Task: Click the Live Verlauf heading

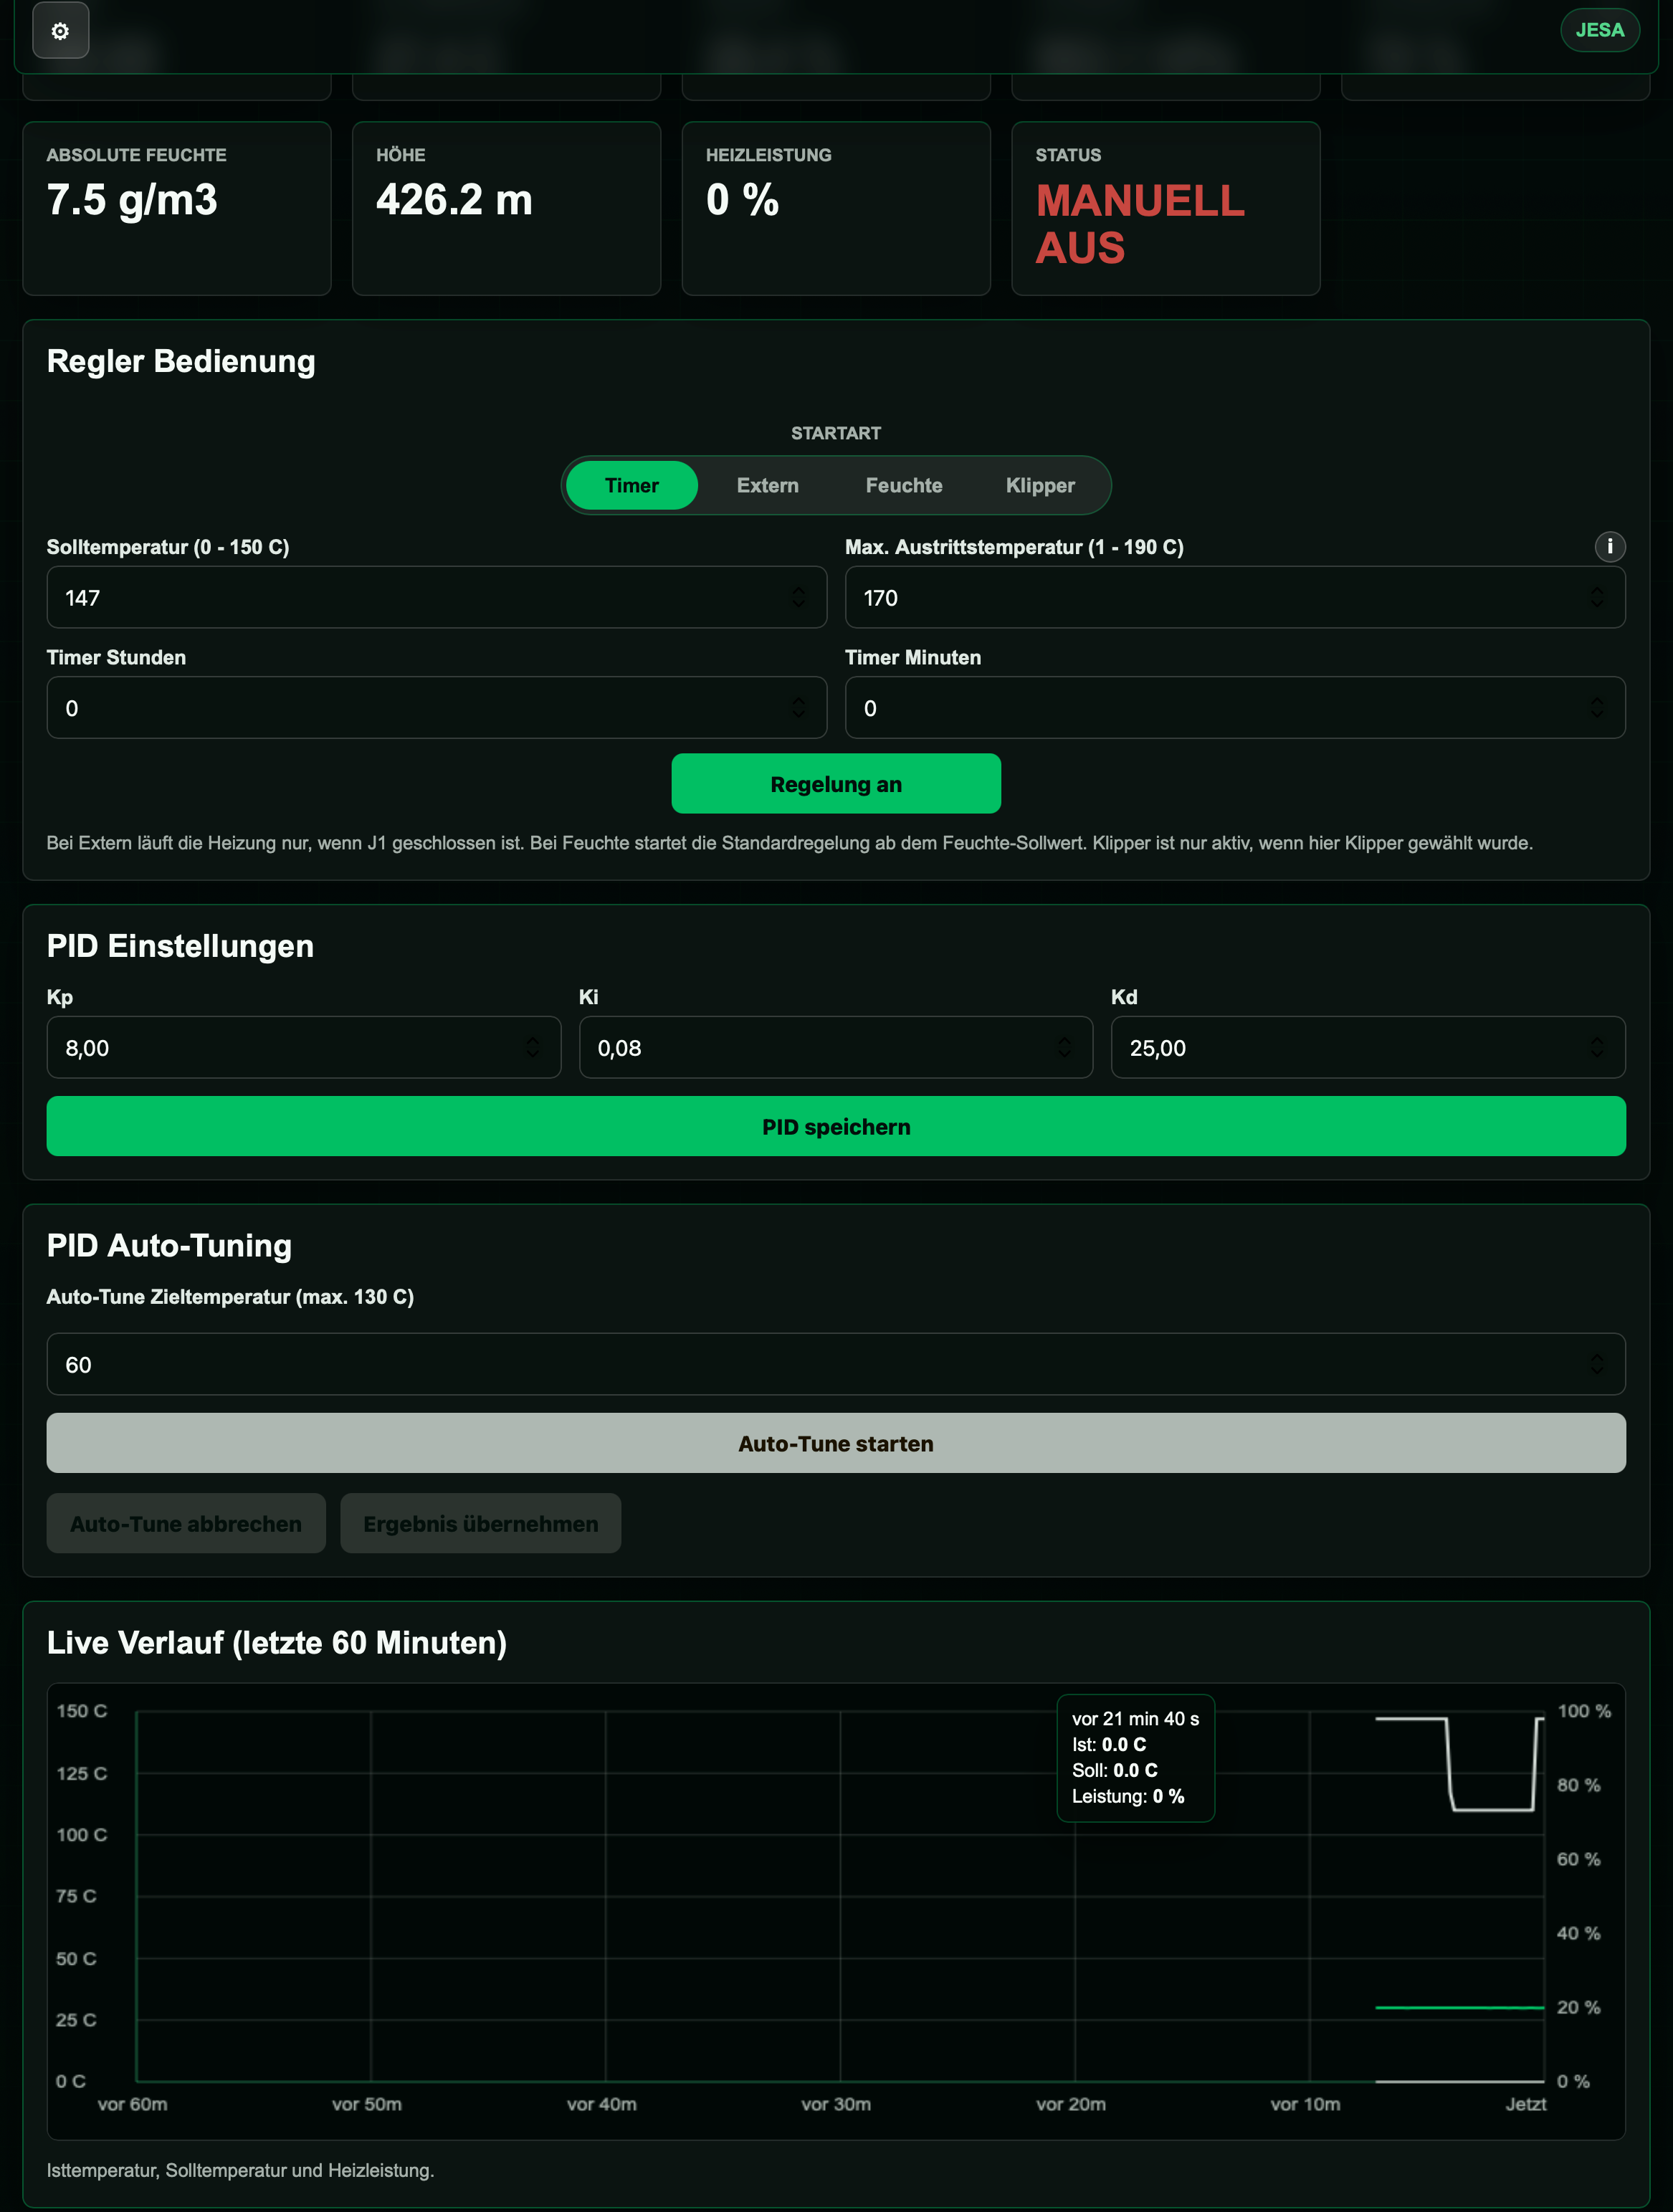Action: (277, 1642)
